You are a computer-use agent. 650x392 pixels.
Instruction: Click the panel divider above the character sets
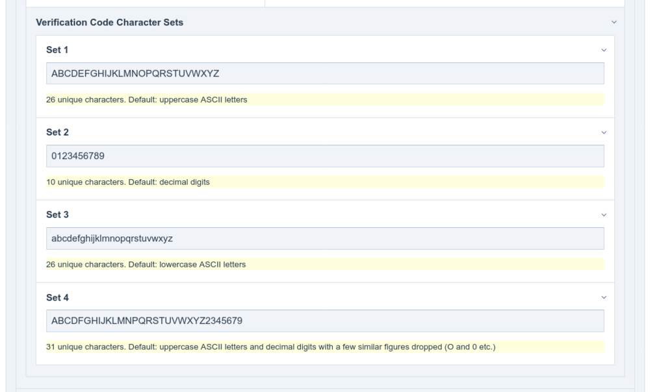tap(325, 5)
